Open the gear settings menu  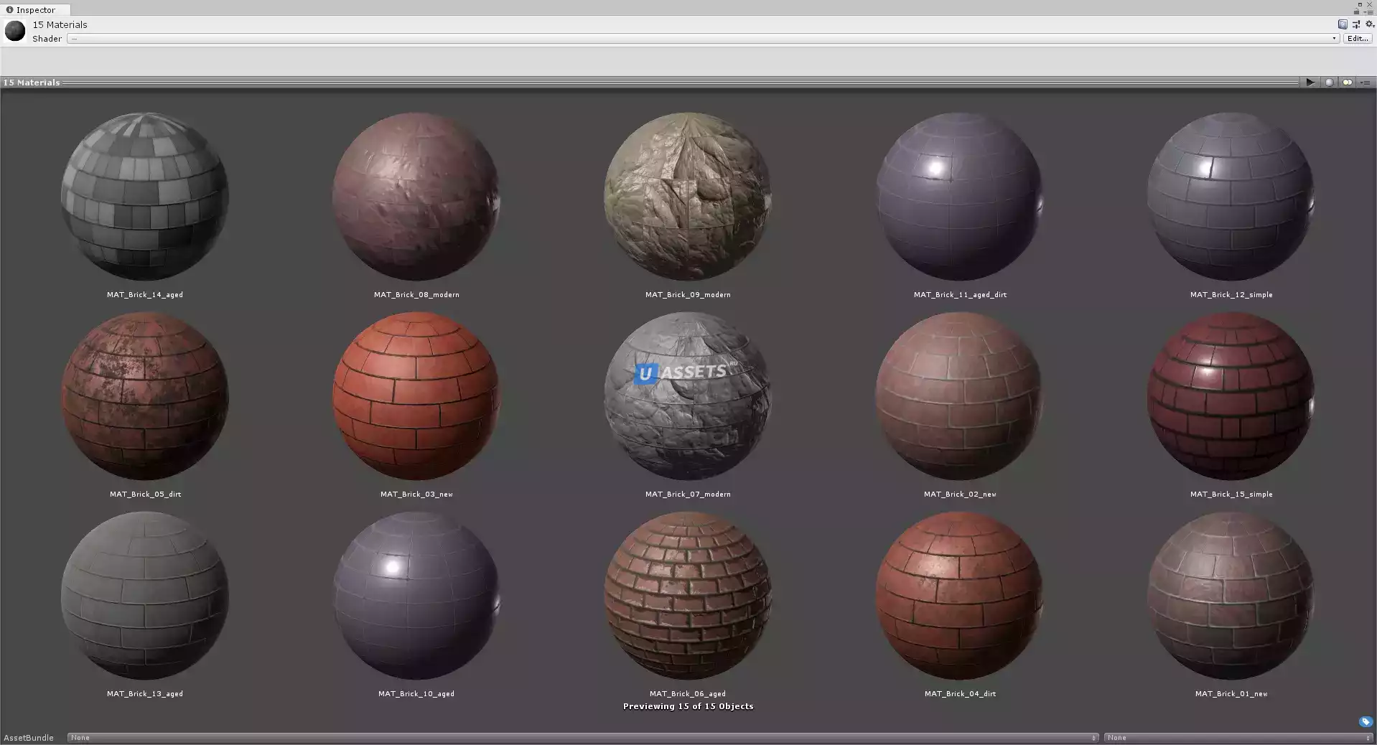pyautogui.click(x=1369, y=24)
